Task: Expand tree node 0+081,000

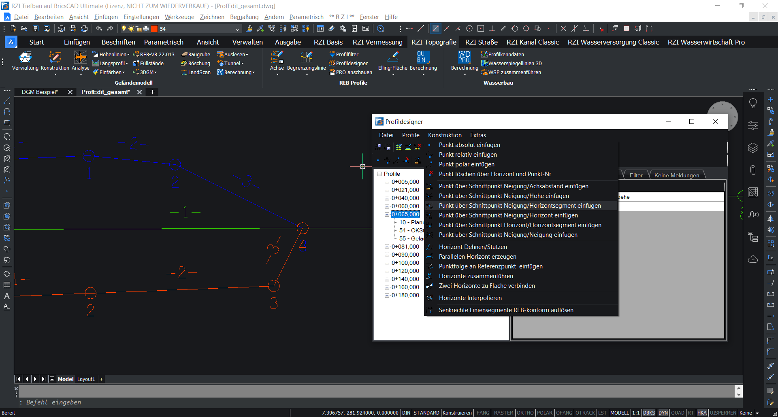Action: pos(387,247)
